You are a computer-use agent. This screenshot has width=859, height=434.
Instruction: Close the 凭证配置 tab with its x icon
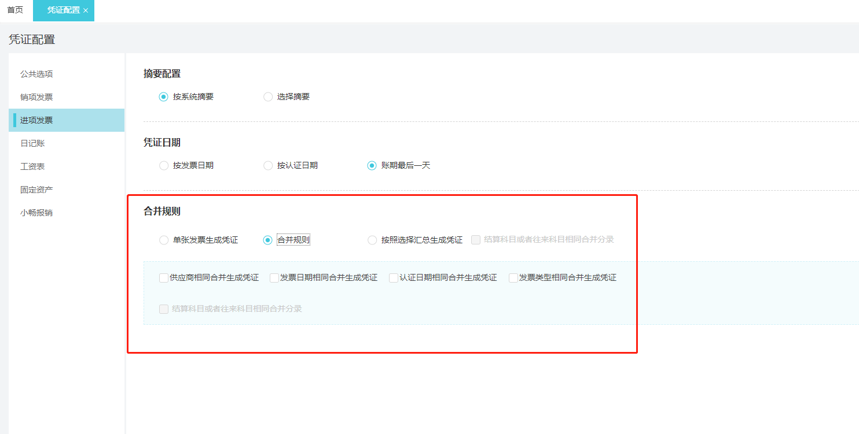click(x=86, y=10)
